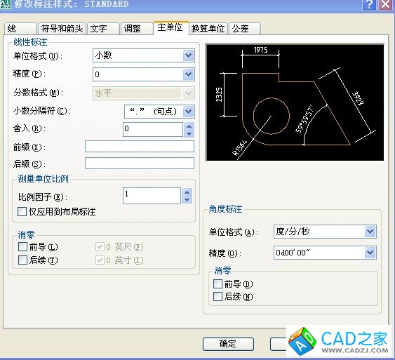
Task: Click into the 舍入 value field
Action: click(x=153, y=130)
